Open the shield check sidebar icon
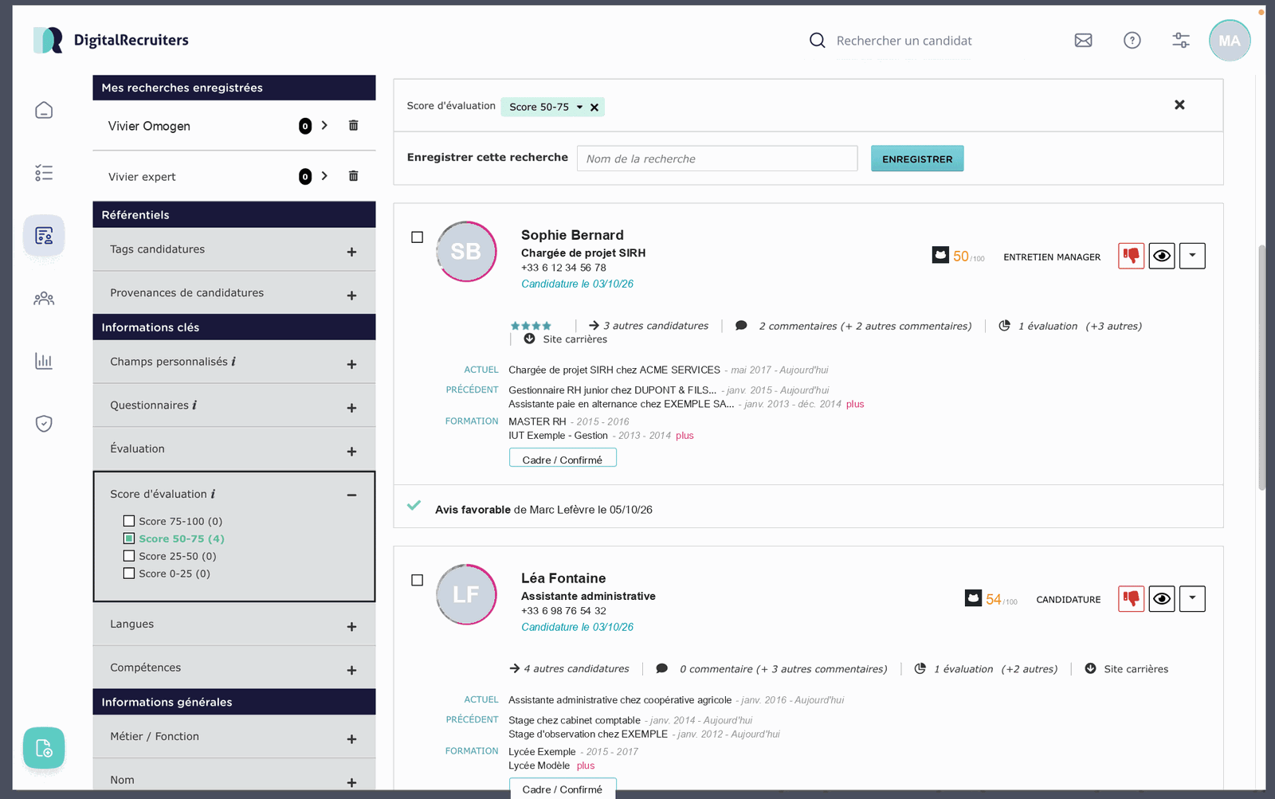1275x799 pixels. pos(44,424)
